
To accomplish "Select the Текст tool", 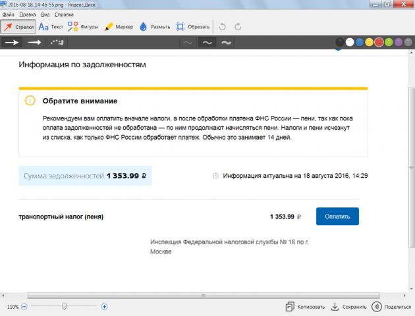I will point(51,27).
